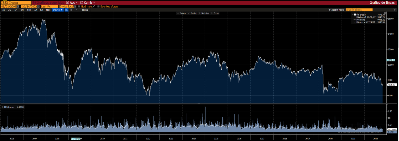Expand the Diario frequency dropdown
Screen dimensions: 399x141
pyautogui.click(x=58, y=10)
